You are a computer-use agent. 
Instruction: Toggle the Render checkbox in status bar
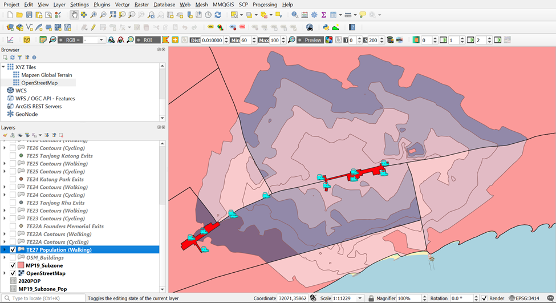(x=484, y=298)
